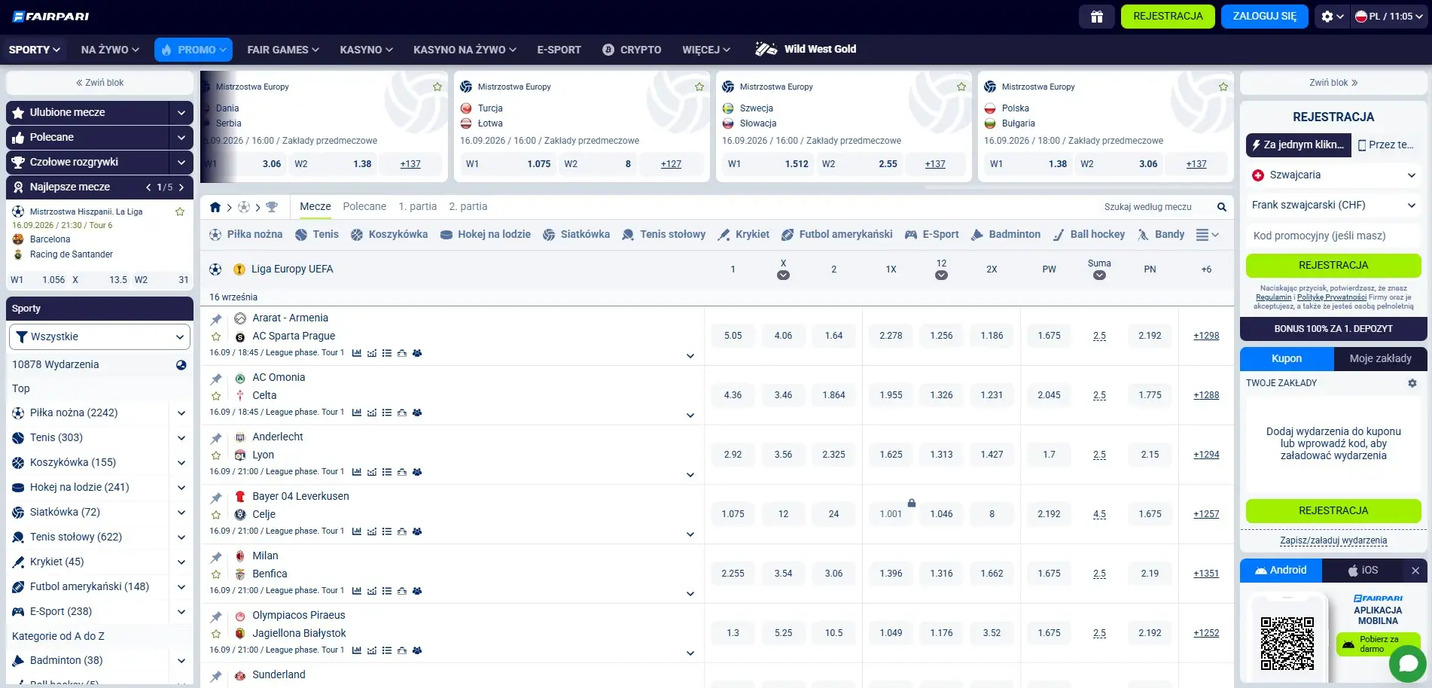The height and width of the screenshot is (688, 1432).
Task: Open bar chart statistics for Anderlecht vs Lyon
Action: 357,472
